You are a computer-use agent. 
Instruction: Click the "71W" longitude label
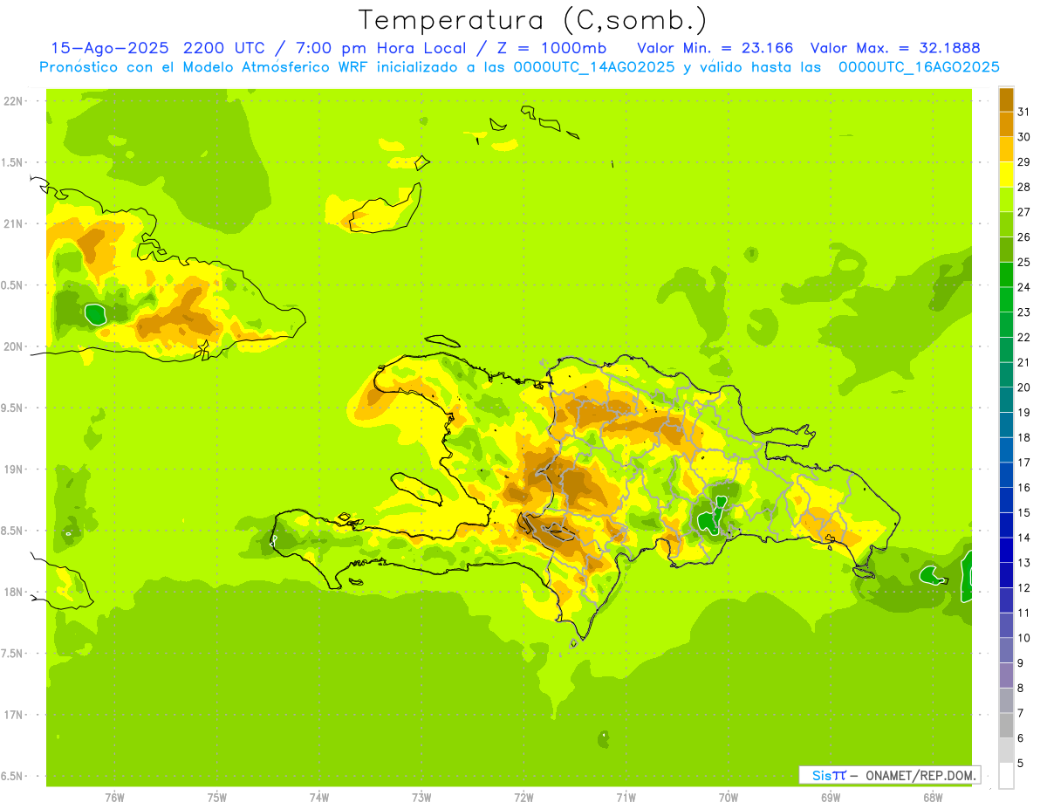pyautogui.click(x=626, y=798)
